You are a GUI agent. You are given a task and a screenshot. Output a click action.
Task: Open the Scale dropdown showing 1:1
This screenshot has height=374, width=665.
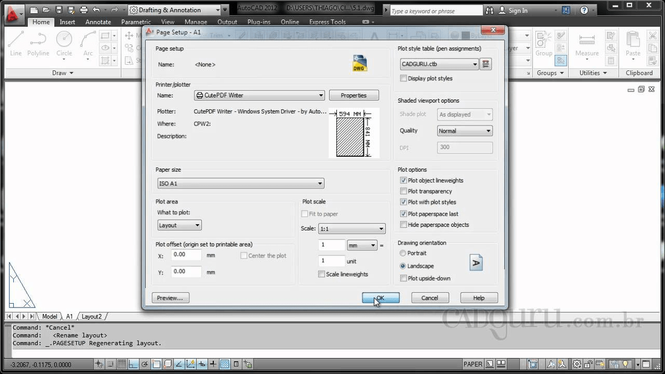(x=351, y=228)
